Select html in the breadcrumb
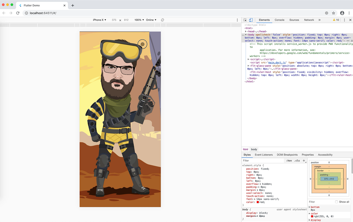 point(245,149)
